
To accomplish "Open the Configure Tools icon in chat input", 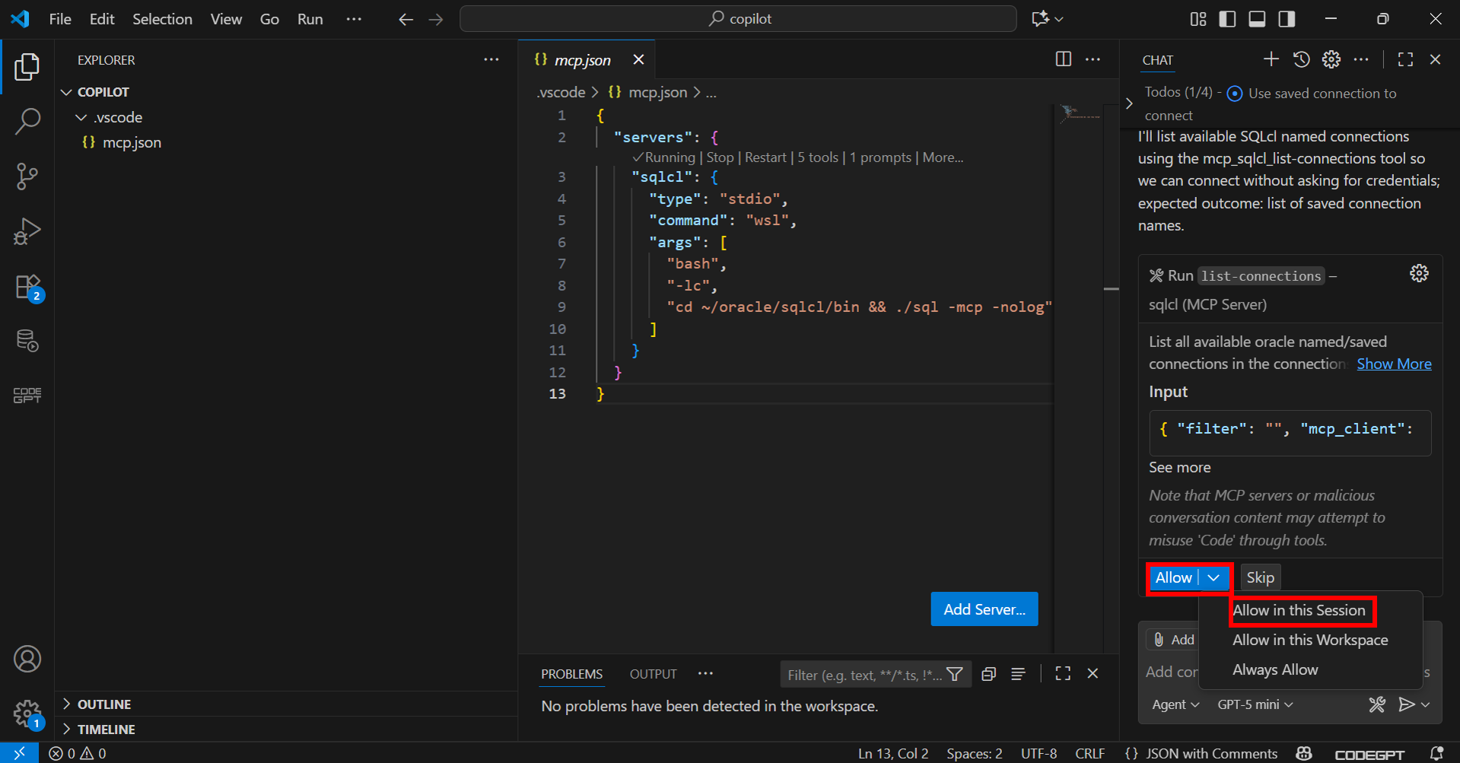I will tap(1376, 704).
